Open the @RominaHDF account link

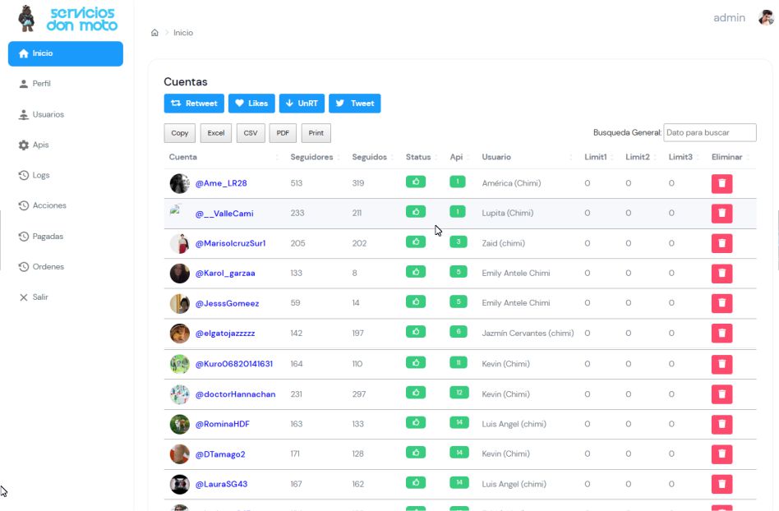tap(222, 424)
